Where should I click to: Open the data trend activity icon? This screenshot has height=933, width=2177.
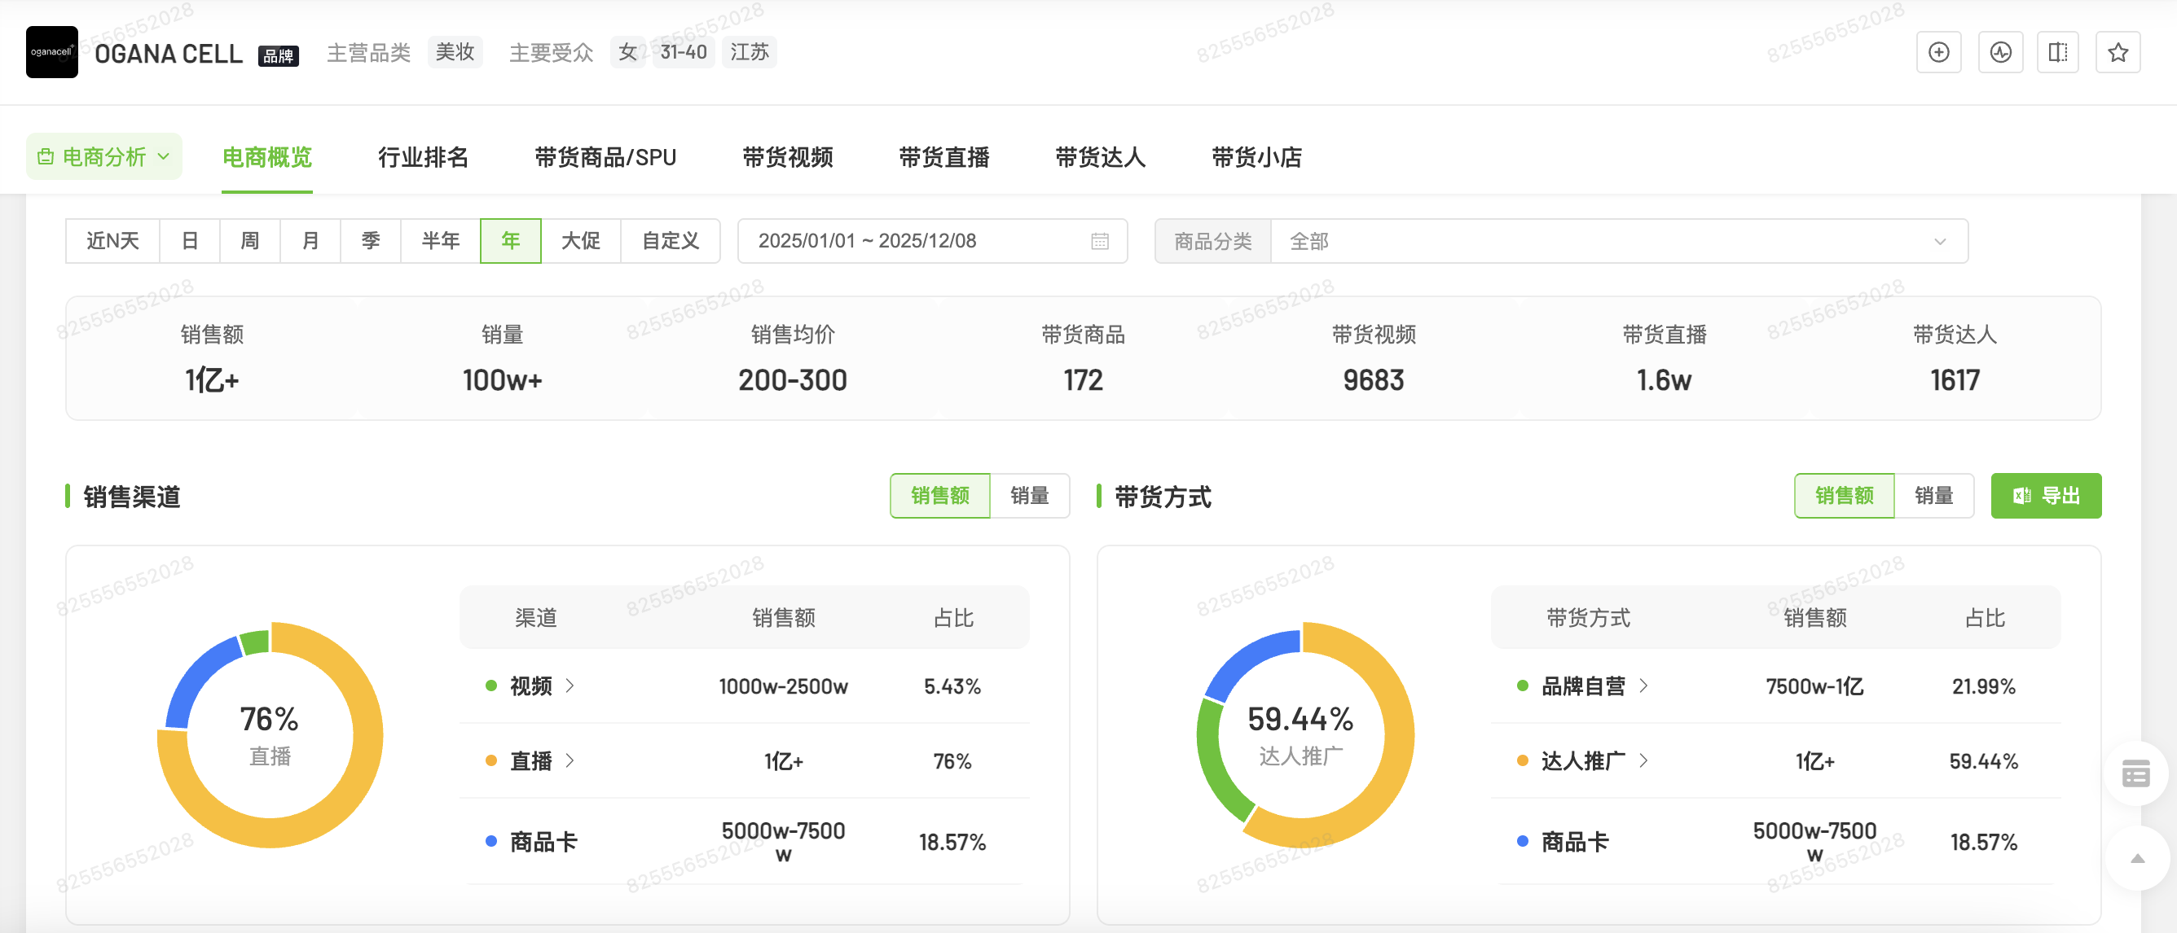coord(2001,52)
